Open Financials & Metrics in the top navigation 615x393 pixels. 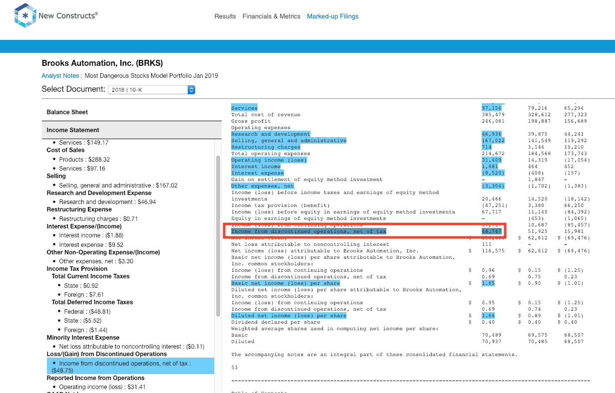(272, 16)
